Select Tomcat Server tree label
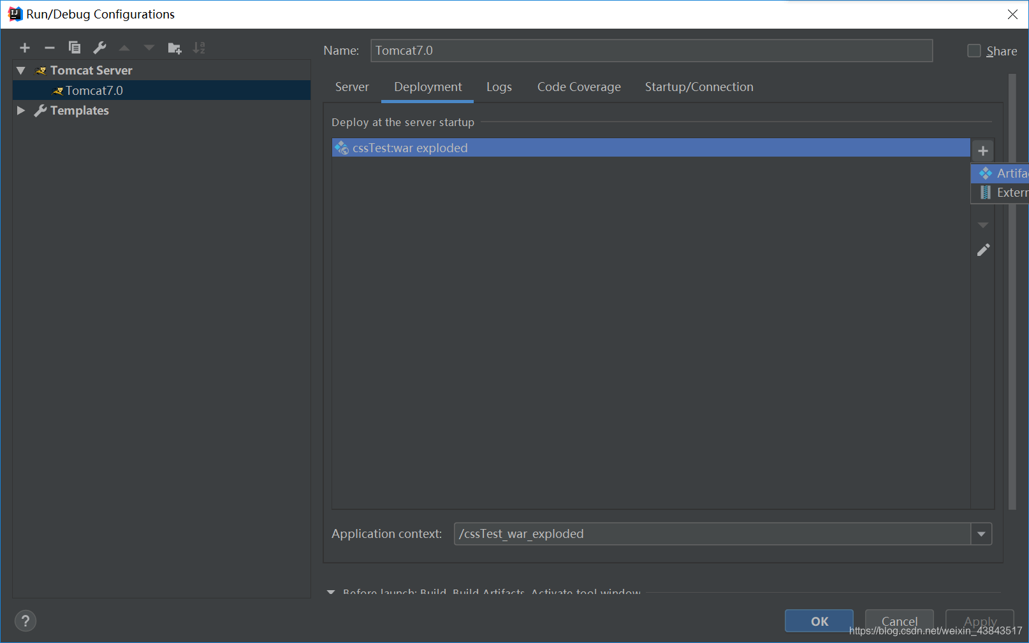The height and width of the screenshot is (643, 1029). (91, 71)
